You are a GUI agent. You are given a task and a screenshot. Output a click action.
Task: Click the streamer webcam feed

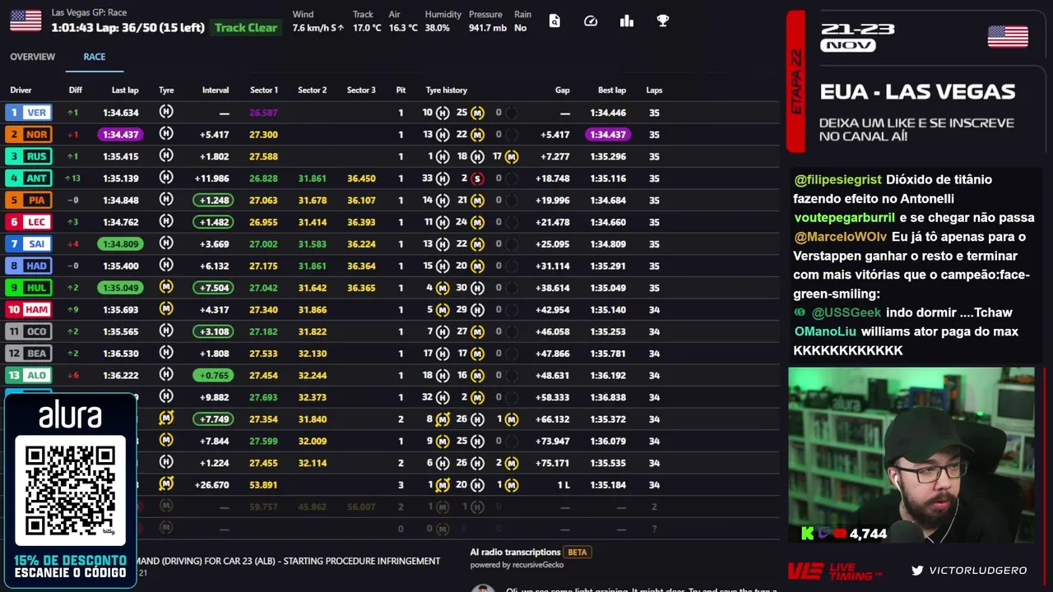[911, 455]
